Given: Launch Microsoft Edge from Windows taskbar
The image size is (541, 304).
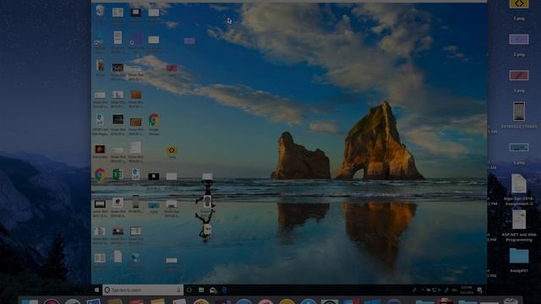Looking at the screenshot, I should pos(225,290).
